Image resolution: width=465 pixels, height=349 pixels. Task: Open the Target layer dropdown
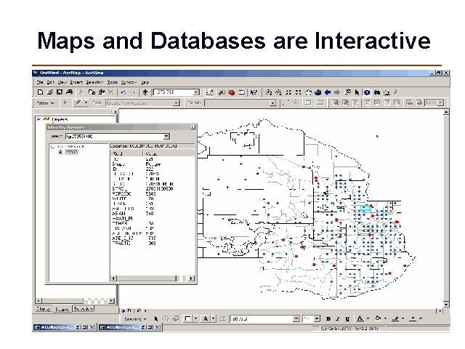click(273, 103)
